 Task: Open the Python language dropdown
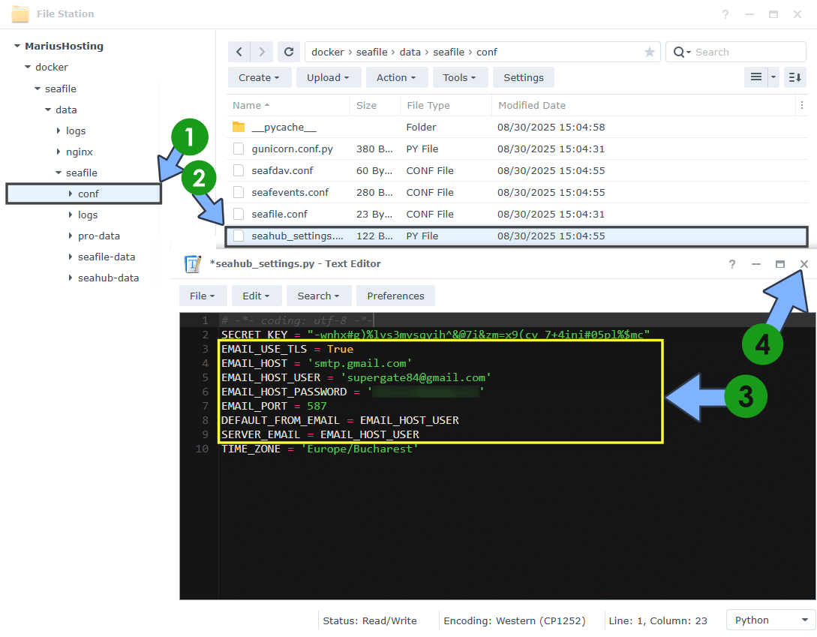[770, 620]
